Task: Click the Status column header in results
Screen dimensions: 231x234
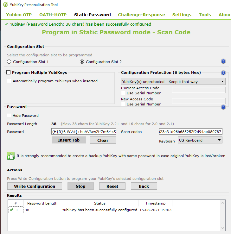Action: click(100, 203)
